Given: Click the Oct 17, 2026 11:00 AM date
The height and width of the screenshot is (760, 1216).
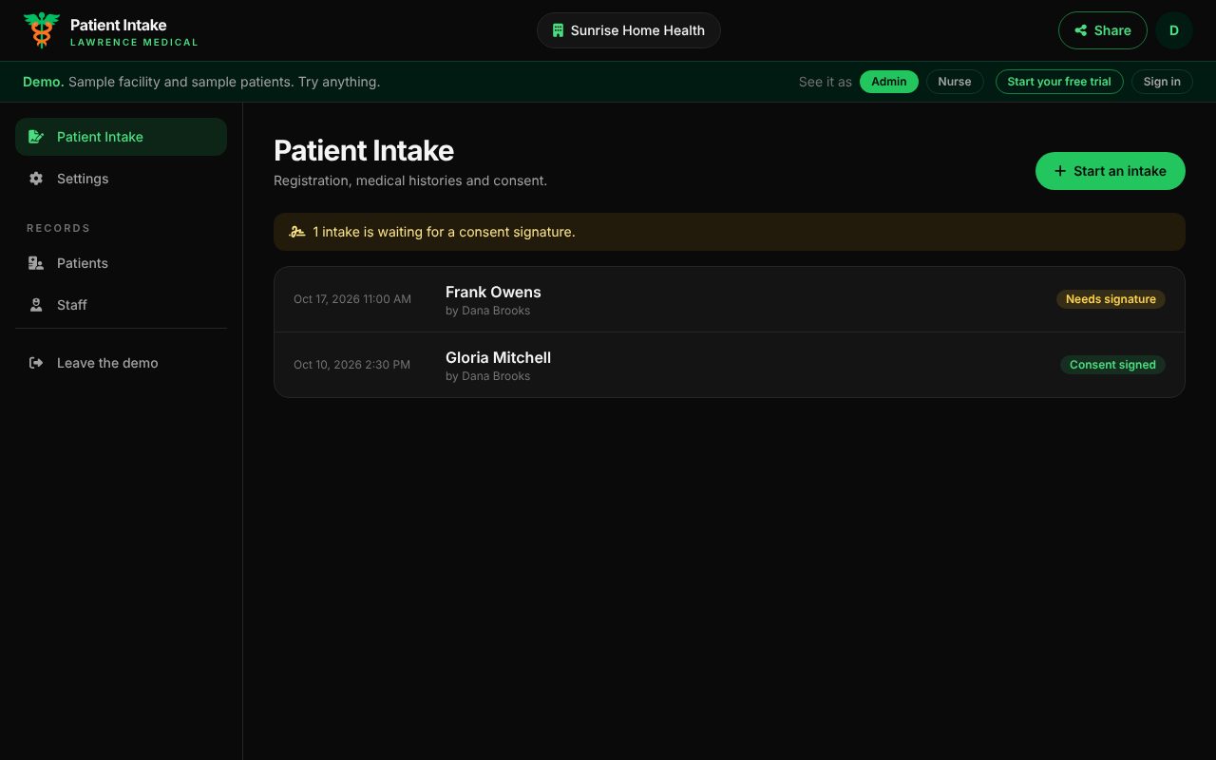Looking at the screenshot, I should point(352,299).
